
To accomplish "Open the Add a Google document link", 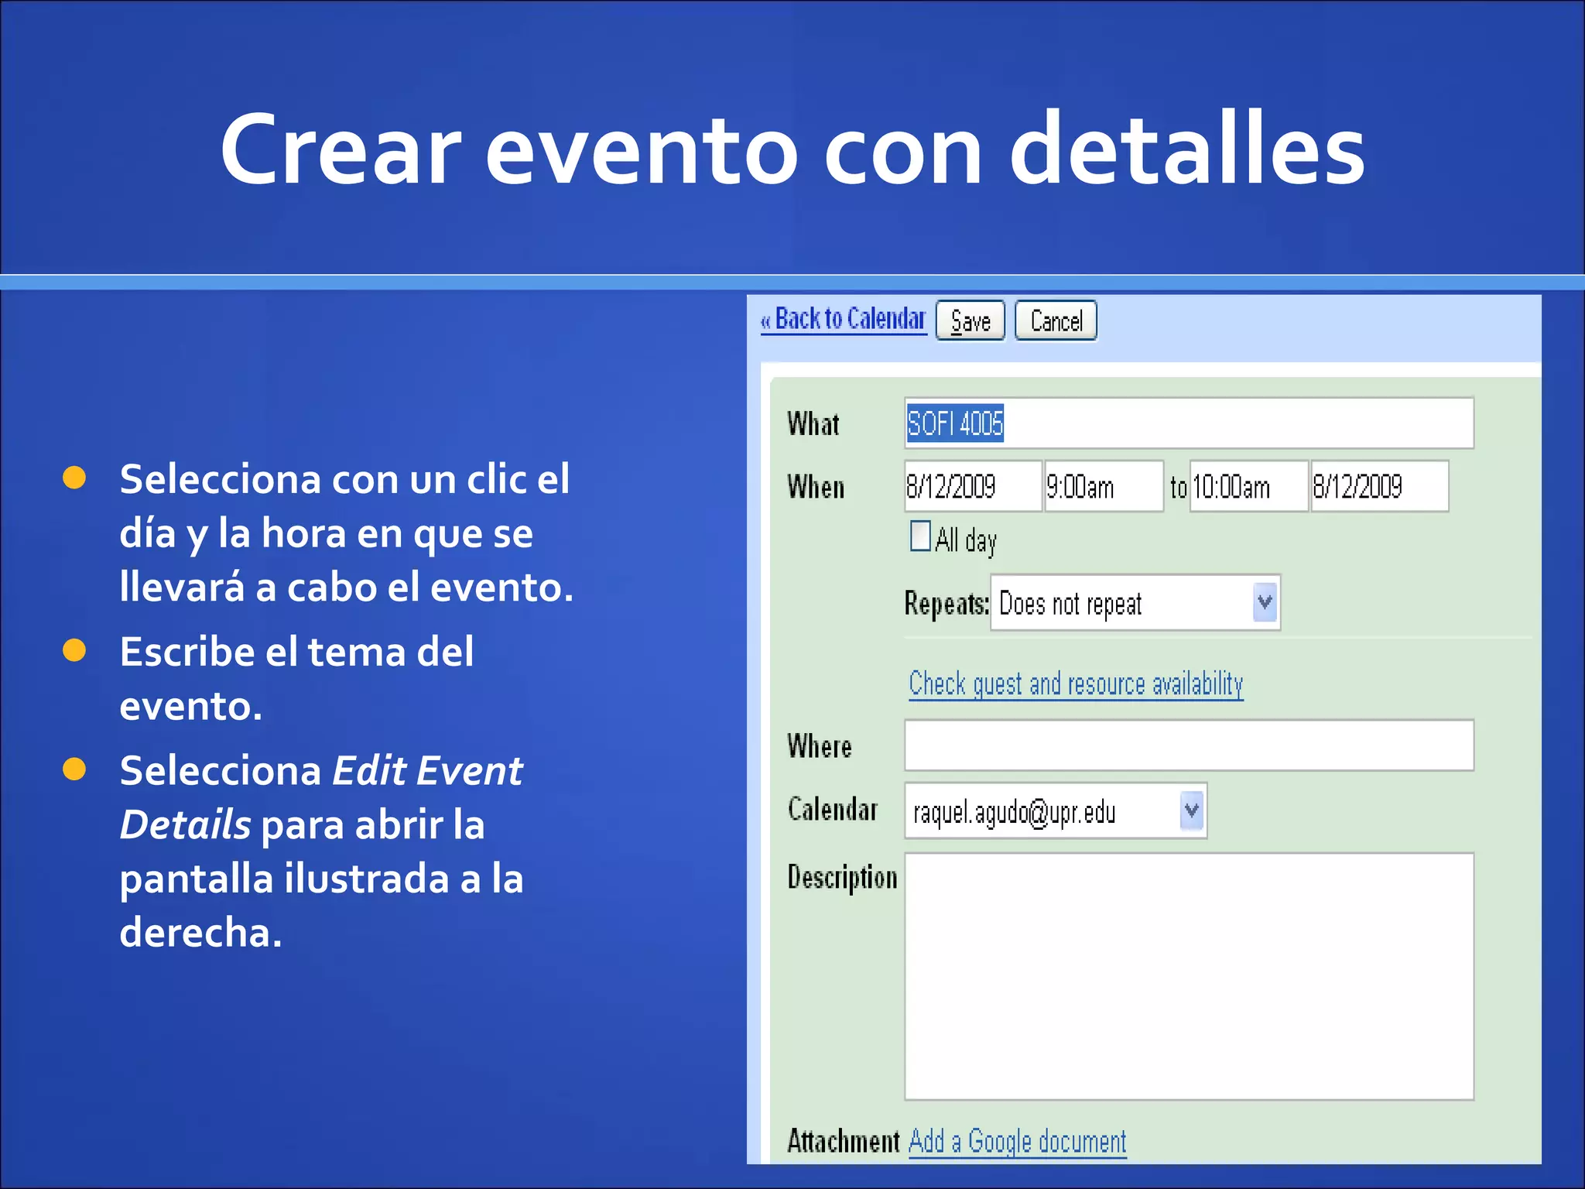I will [x=1018, y=1143].
